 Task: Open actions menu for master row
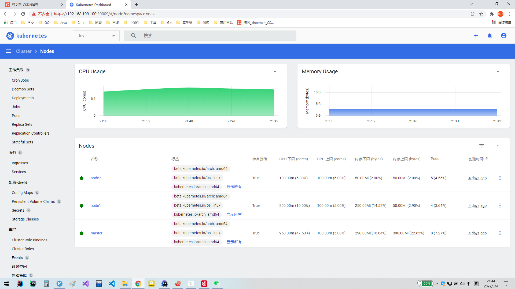point(500,233)
